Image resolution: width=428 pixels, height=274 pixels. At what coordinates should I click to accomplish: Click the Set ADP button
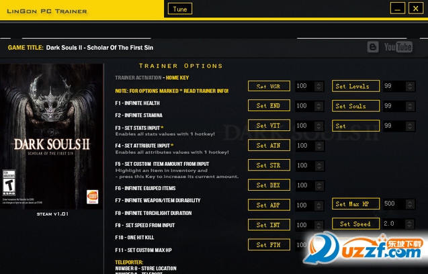coord(269,205)
